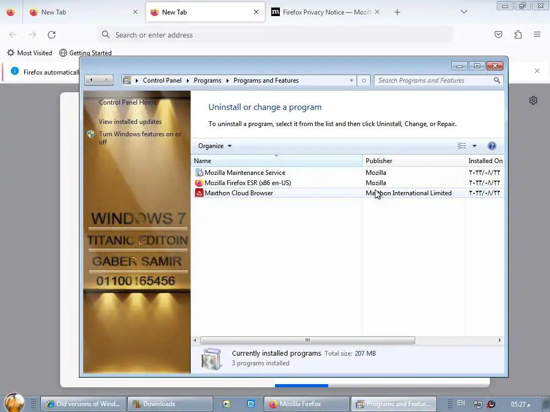Click the change view list icon
550x412 pixels.
point(461,146)
